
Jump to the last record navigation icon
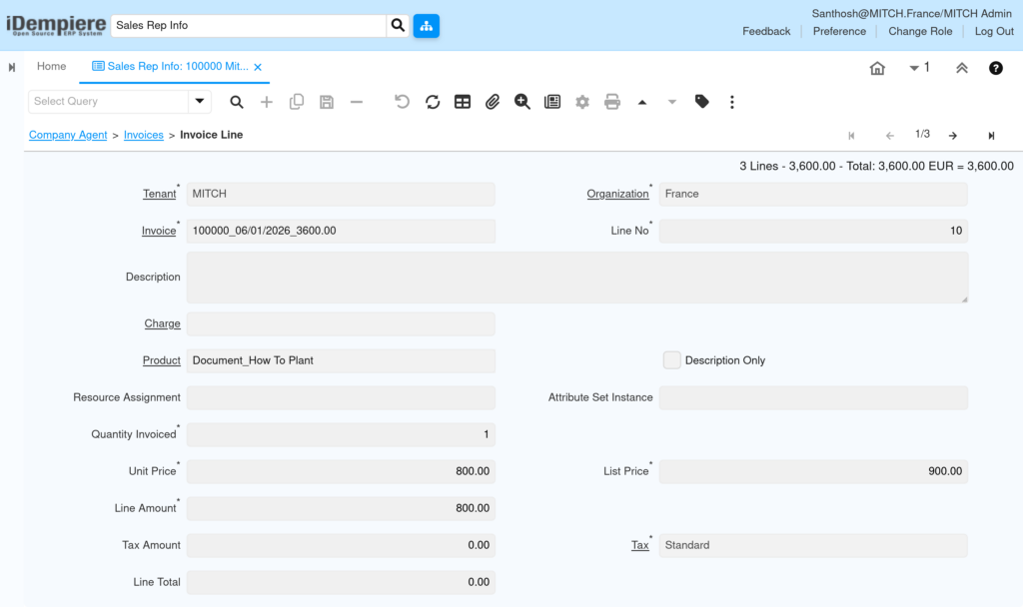click(x=991, y=136)
